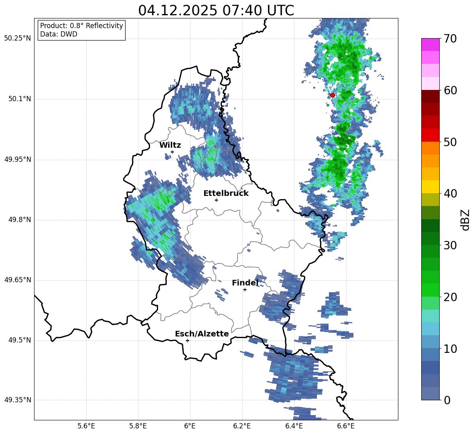Click the Data: DWD text
The width and height of the screenshot is (475, 434).
tap(59, 34)
